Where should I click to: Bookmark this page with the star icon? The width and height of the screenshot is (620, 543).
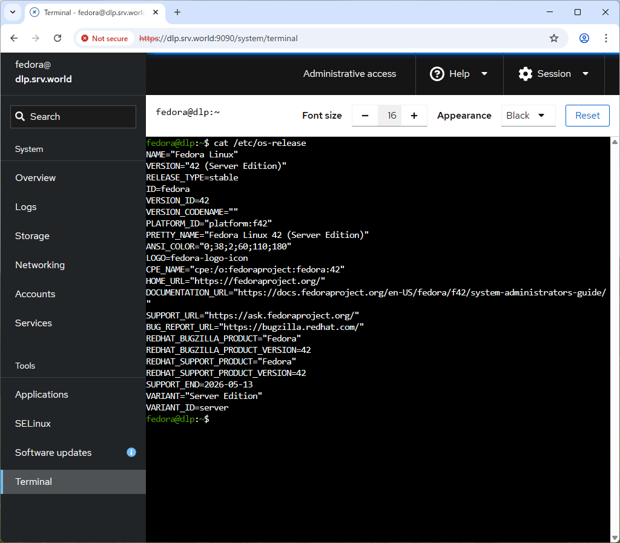554,38
